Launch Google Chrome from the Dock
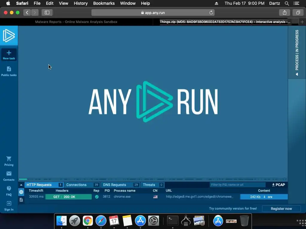306x229 pixels. [x=88, y=221]
